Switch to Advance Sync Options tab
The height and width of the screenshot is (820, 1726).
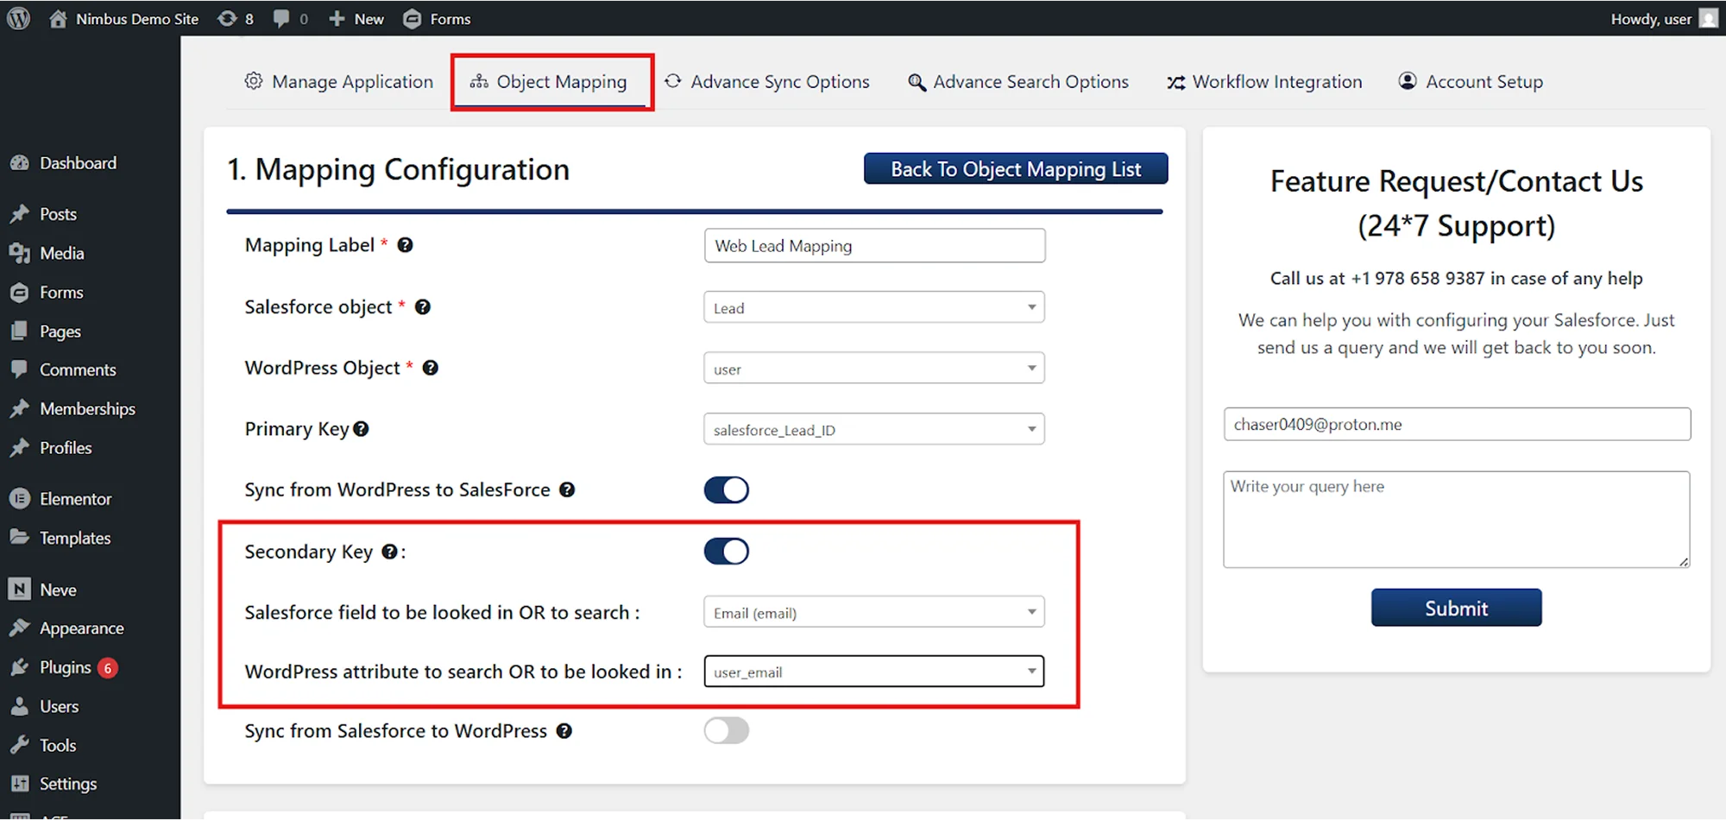pos(767,82)
